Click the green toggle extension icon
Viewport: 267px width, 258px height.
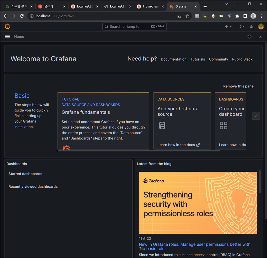pyautogui.click(x=221, y=16)
